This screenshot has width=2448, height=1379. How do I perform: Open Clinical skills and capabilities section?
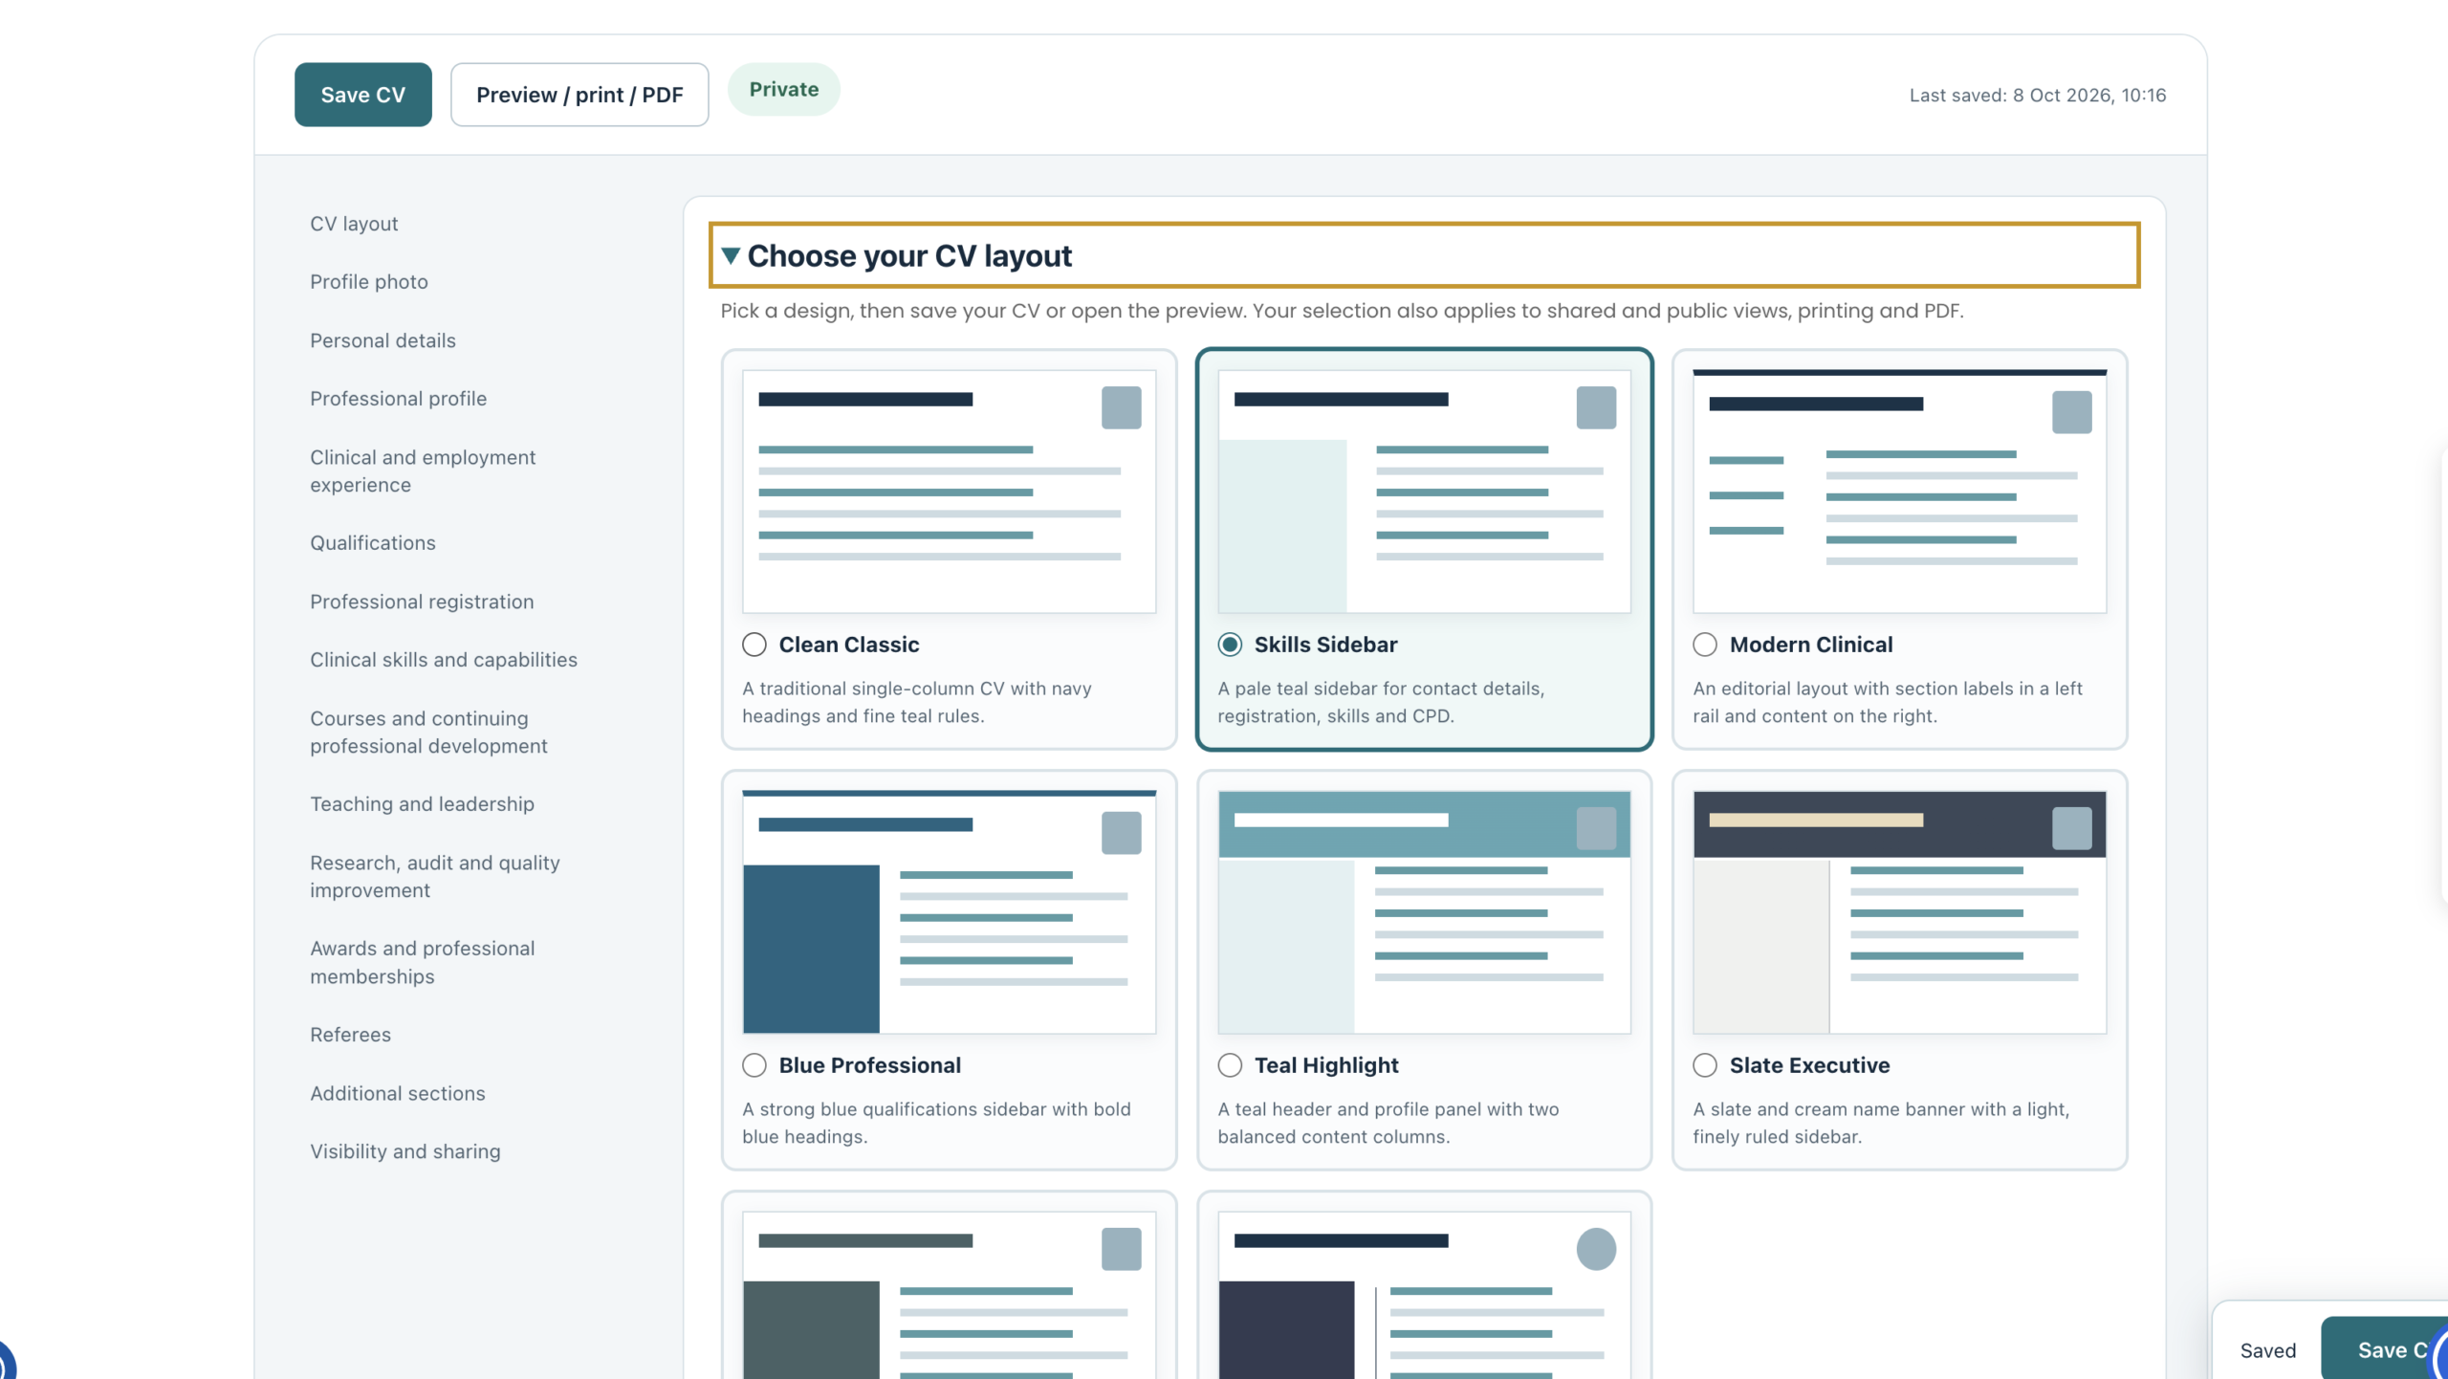point(444,660)
